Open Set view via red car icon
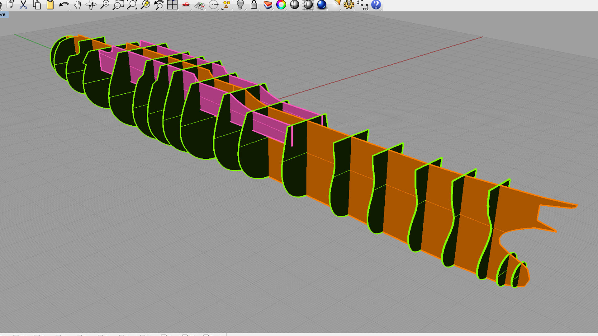The image size is (598, 336). coord(186,5)
